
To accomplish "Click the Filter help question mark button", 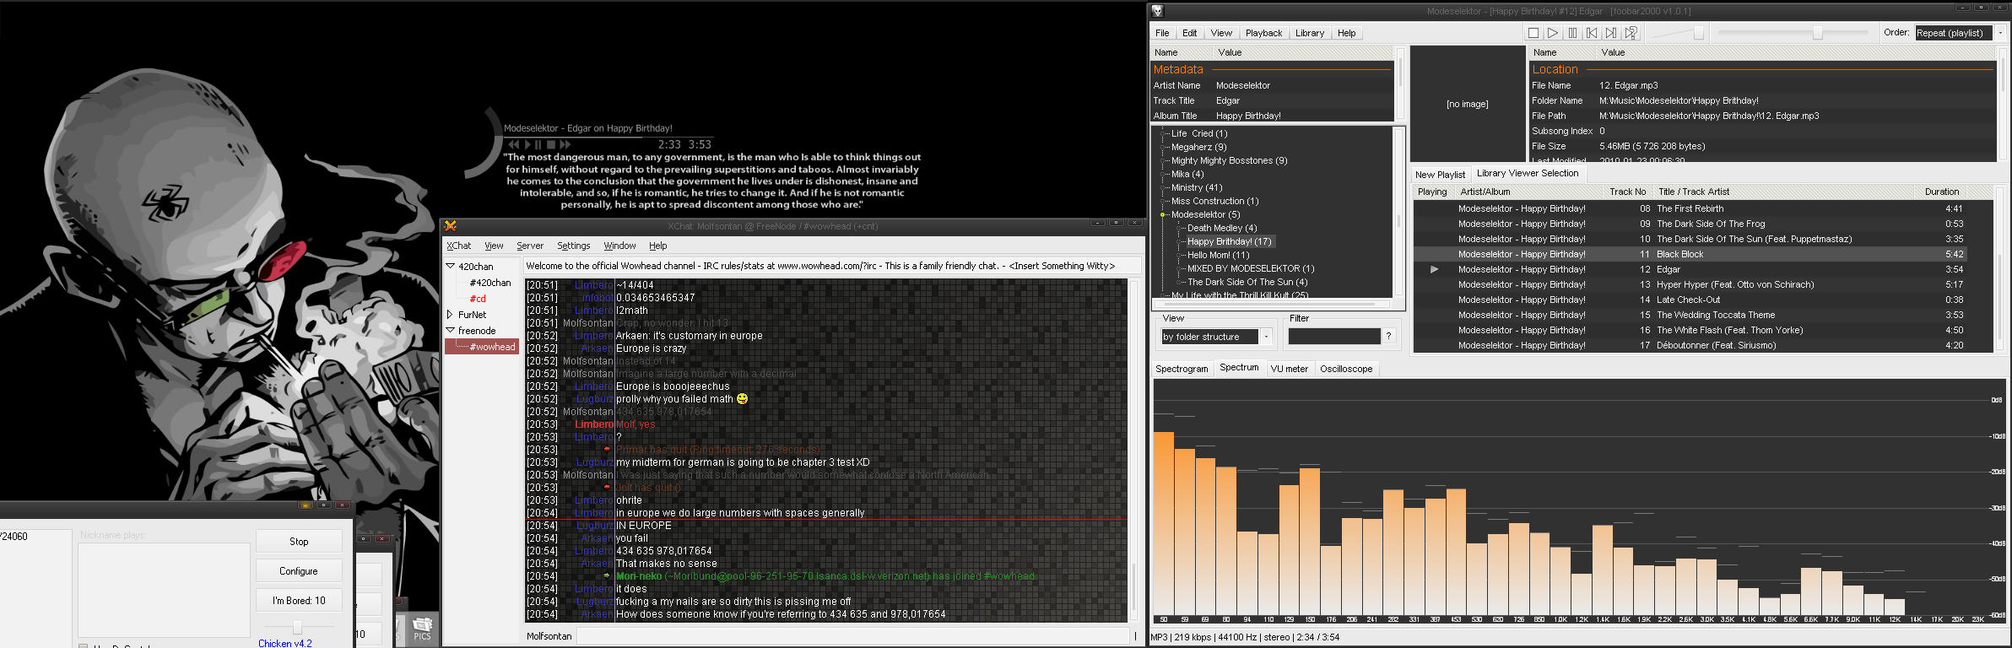I will pos(1388,337).
